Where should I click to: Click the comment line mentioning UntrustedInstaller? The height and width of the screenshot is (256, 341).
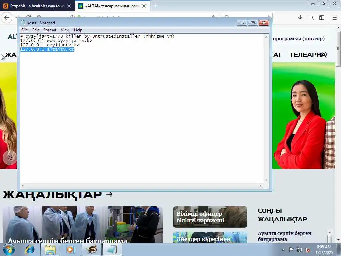tap(98, 36)
